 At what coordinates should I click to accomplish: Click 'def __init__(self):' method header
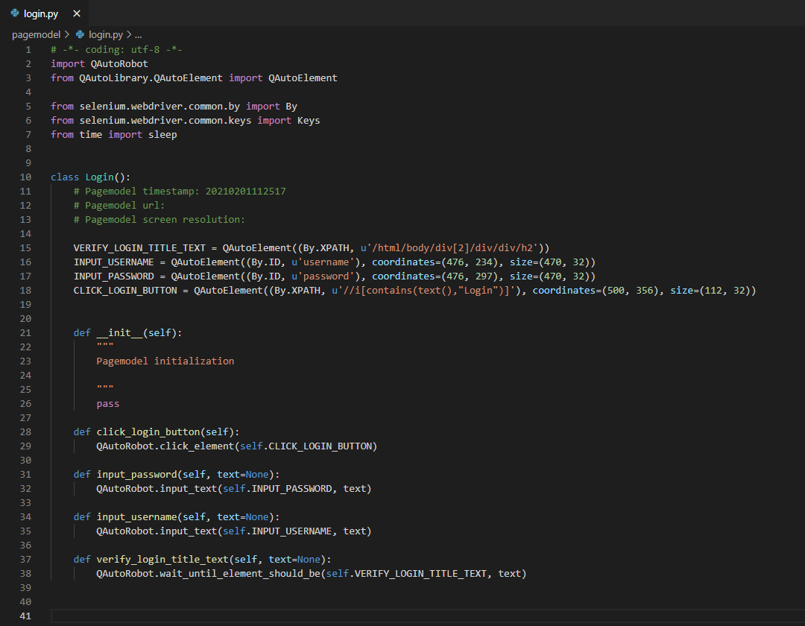(x=128, y=333)
